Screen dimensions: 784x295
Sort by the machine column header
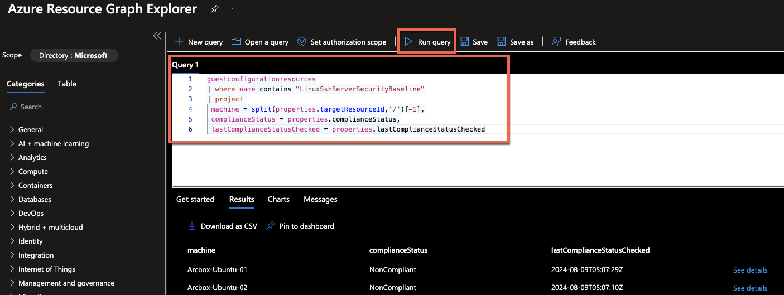click(x=201, y=250)
